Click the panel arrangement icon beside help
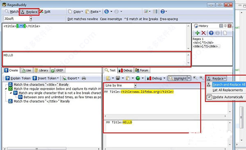 (x=155, y=11)
